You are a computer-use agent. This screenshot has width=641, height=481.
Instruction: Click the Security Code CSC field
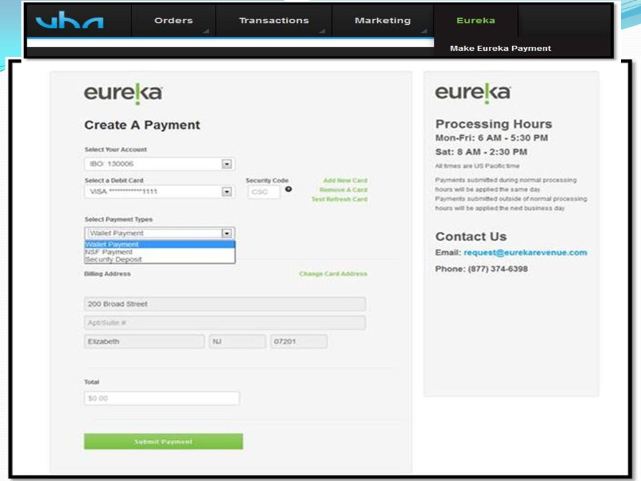pyautogui.click(x=264, y=192)
